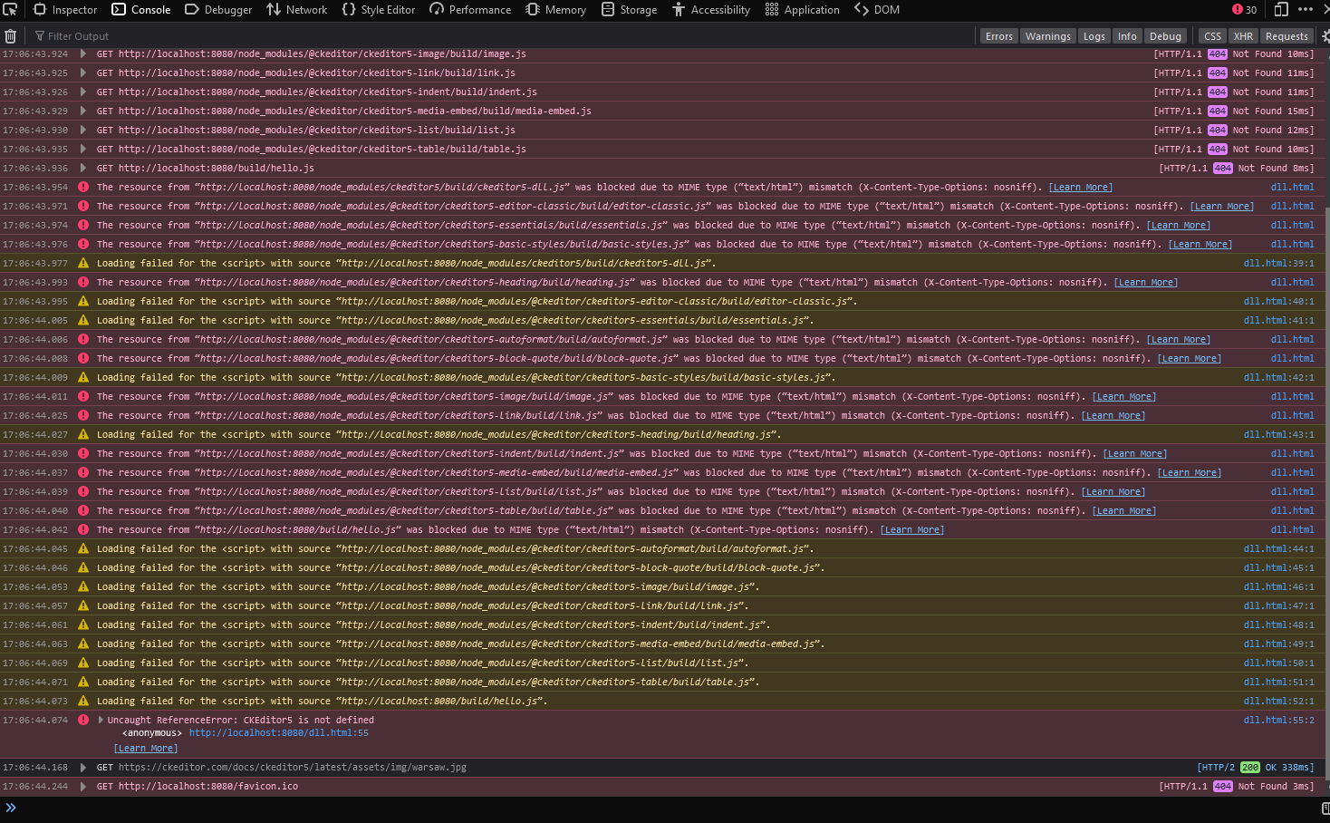Screen dimensions: 1330x823
Task: Expand the GET warsaw.jpg request entry
Action: coord(82,767)
